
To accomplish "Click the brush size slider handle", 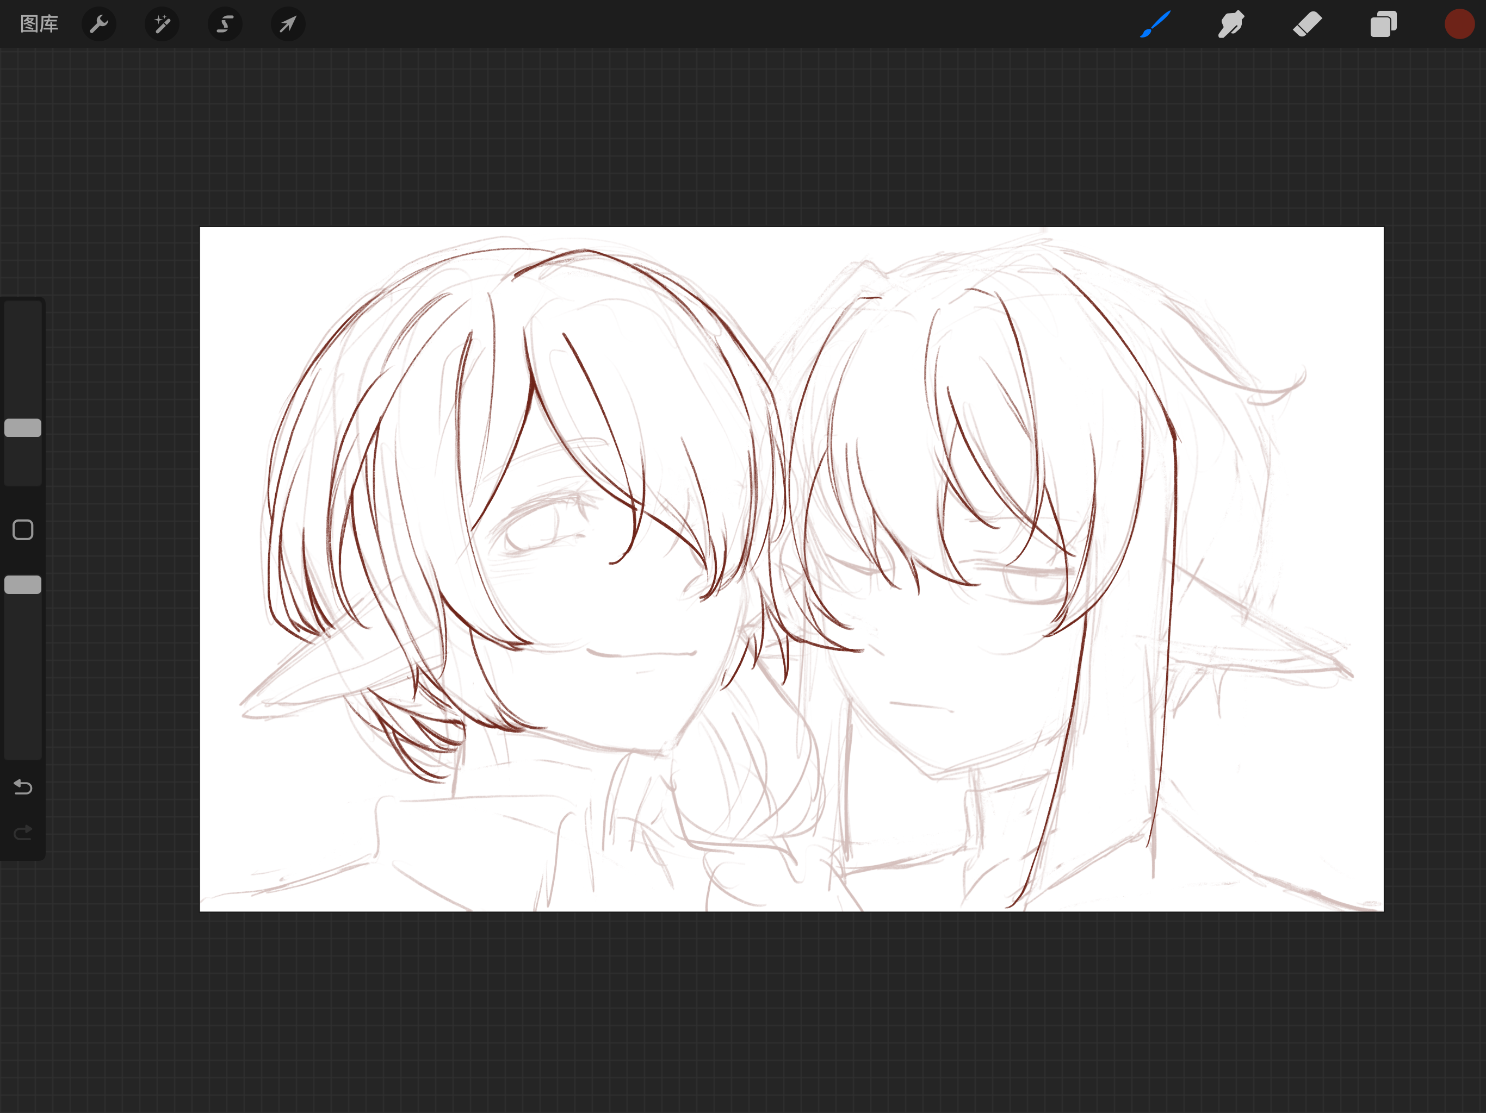I will (x=23, y=428).
